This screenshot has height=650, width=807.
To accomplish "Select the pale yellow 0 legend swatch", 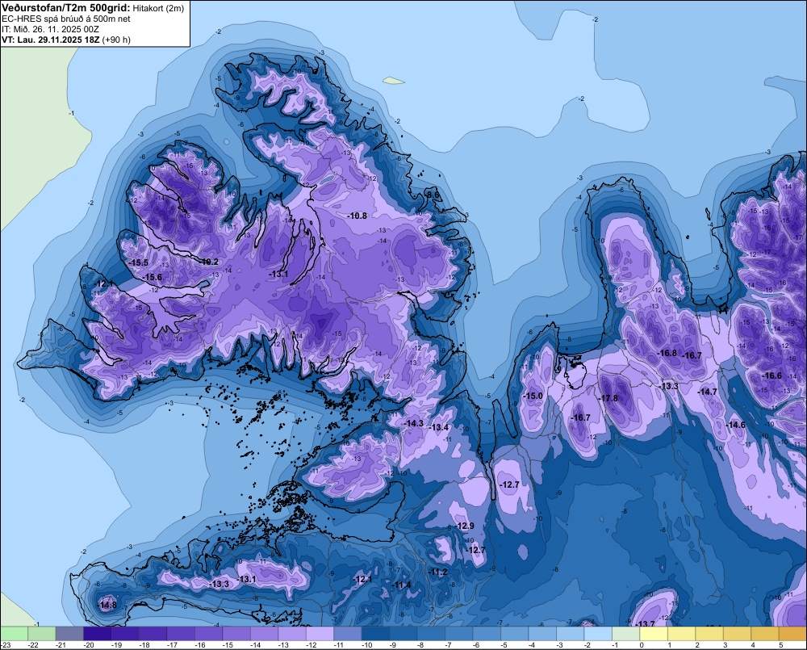I will [653, 634].
